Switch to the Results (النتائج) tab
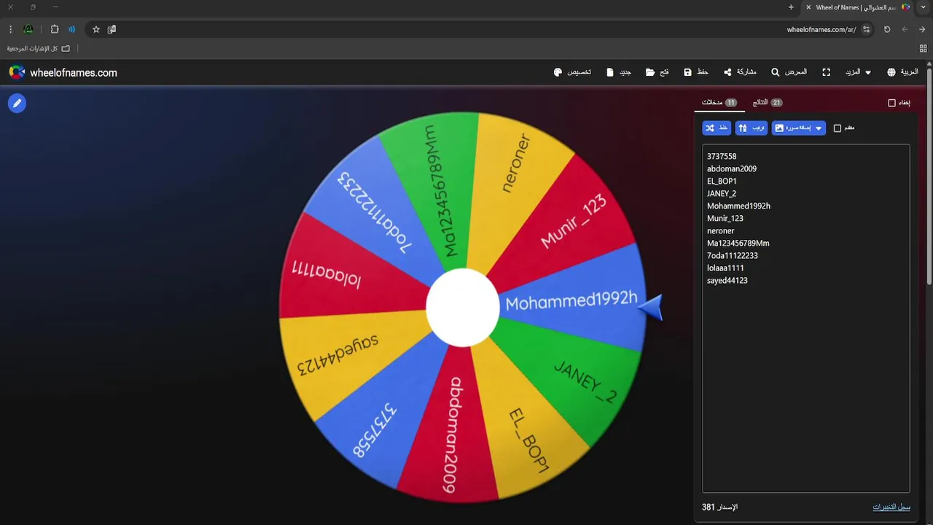 coord(768,103)
